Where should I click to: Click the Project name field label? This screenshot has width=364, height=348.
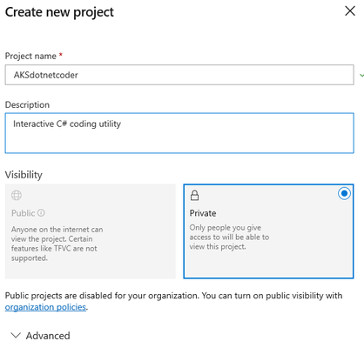(30, 56)
